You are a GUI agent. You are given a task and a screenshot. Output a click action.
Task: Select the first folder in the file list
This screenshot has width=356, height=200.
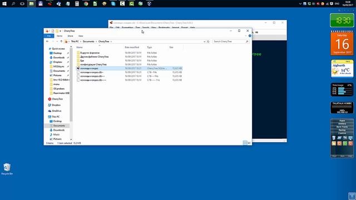pyautogui.click(x=90, y=53)
